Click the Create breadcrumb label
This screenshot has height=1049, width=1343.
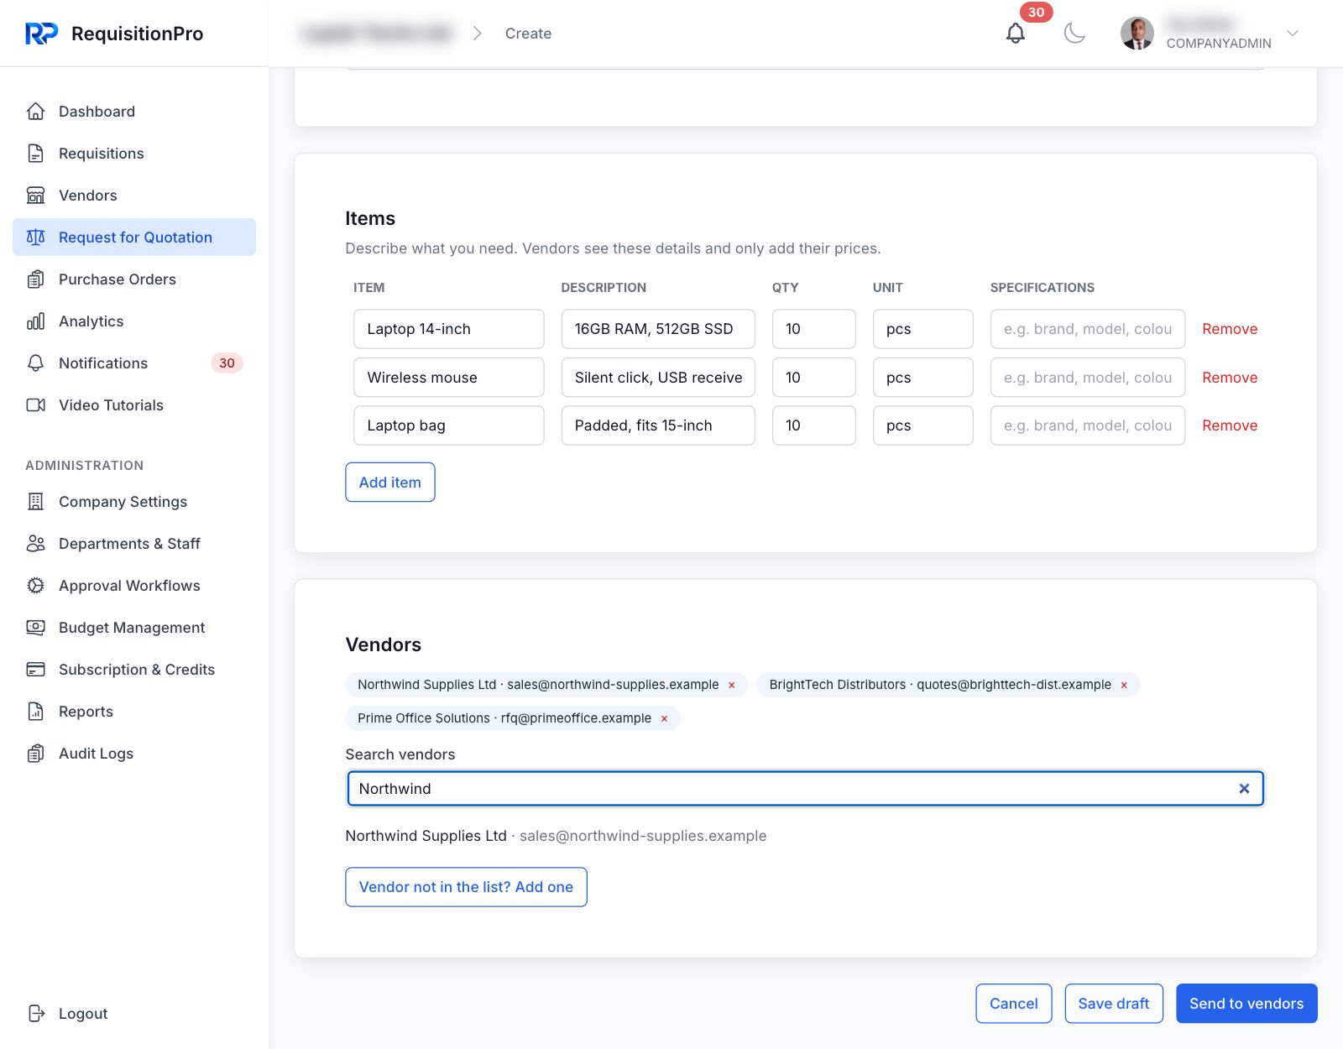coord(529,34)
